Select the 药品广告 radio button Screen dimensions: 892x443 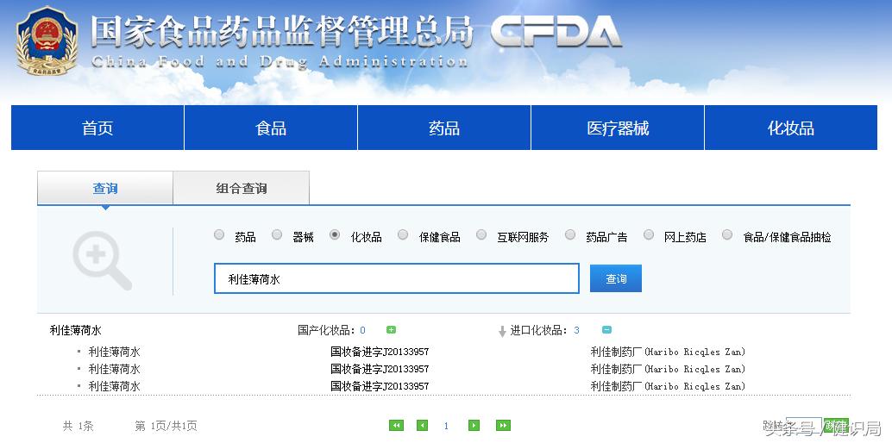570,235
